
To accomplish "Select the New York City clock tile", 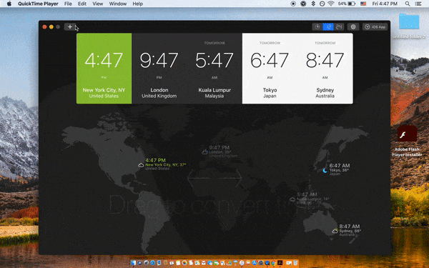I will click(x=104, y=69).
